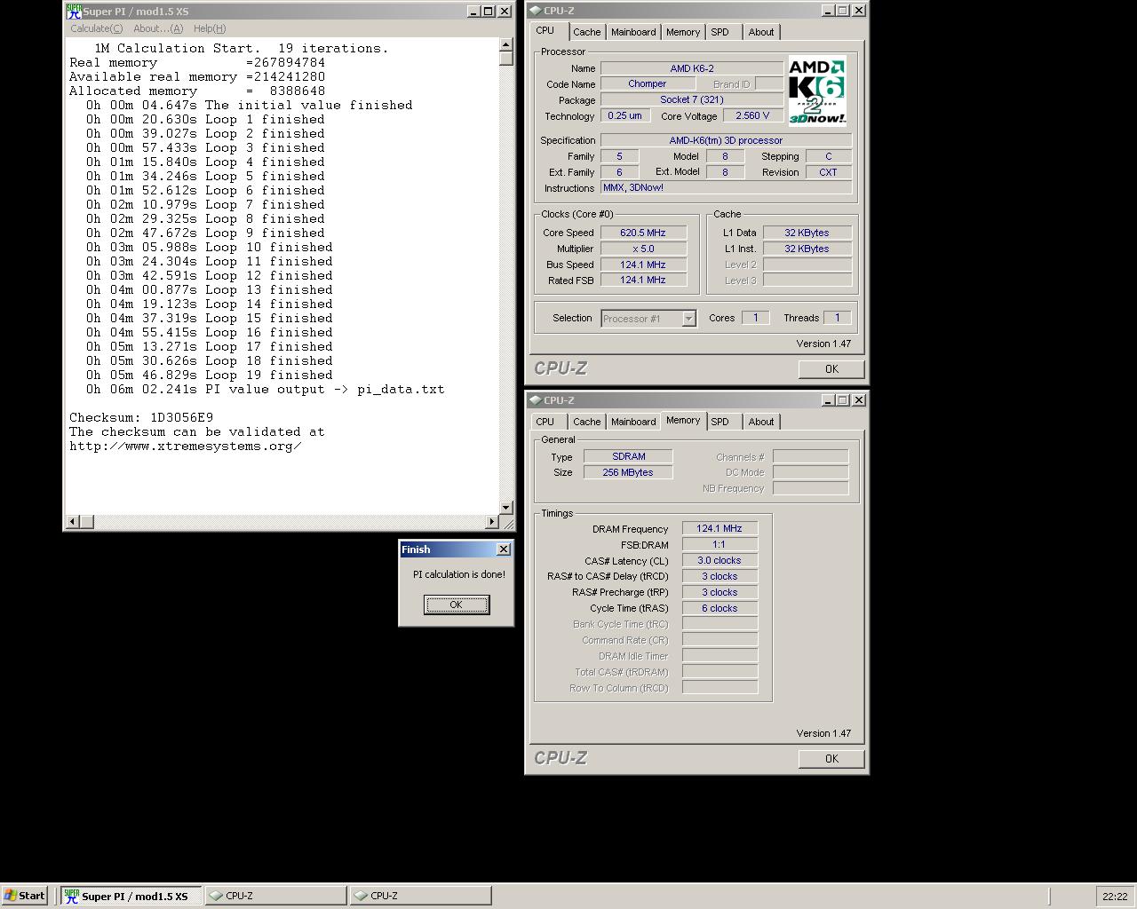Click the Revision value CXT

(x=828, y=172)
